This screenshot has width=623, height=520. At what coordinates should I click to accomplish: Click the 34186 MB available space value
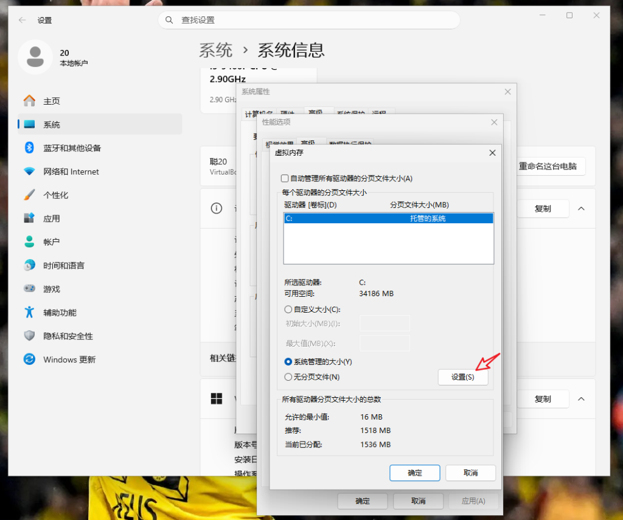[376, 294]
